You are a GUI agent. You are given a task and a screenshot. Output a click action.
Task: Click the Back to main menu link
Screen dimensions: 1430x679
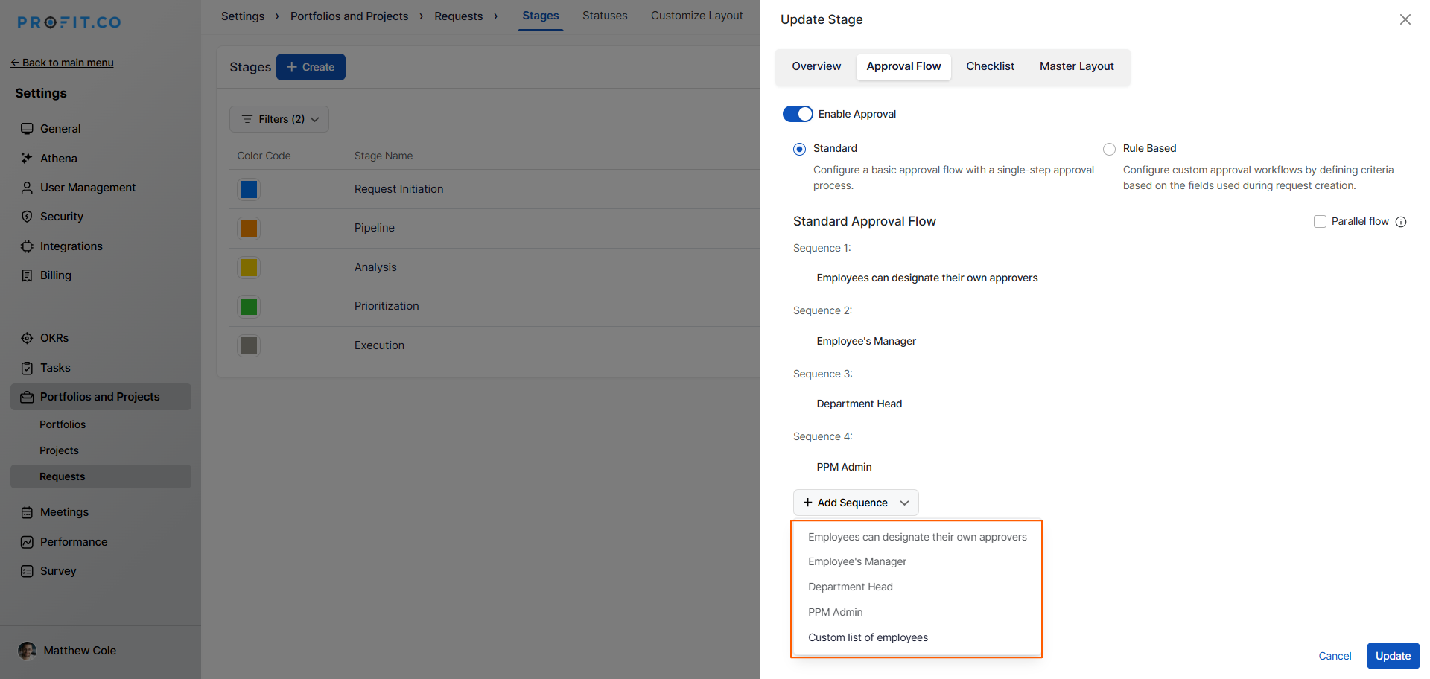click(x=63, y=63)
